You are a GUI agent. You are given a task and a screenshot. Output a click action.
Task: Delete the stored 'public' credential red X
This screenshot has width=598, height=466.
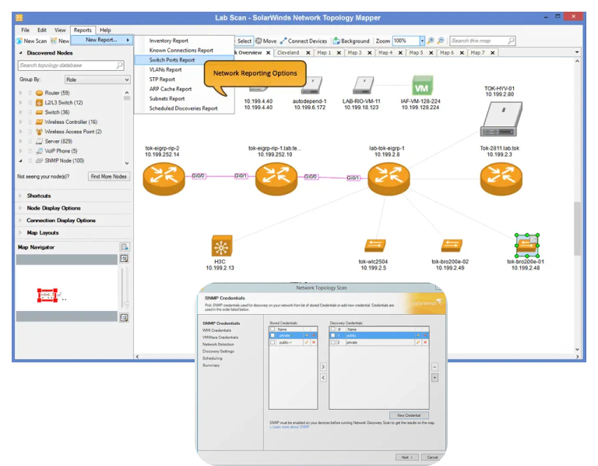314,343
